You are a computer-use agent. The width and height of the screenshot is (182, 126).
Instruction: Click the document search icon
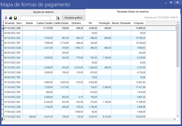coord(58,18)
